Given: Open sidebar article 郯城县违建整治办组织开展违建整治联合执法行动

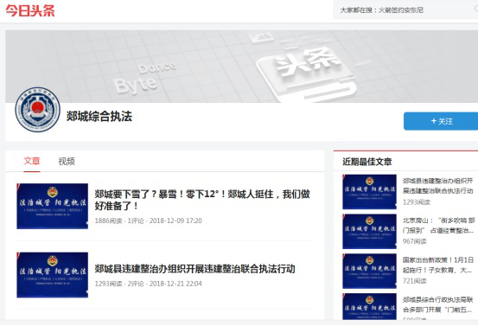Looking at the screenshot, I should tap(437, 186).
